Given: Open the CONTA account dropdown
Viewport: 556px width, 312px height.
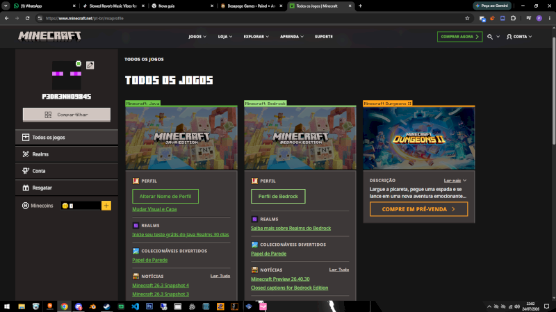Looking at the screenshot, I should pos(519,37).
